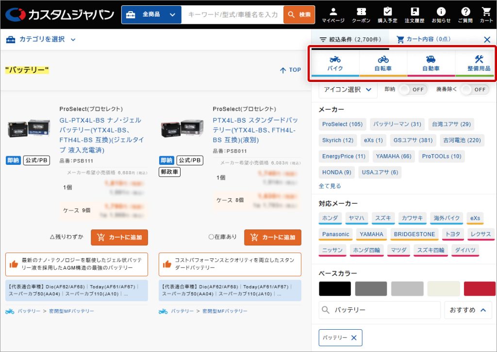The height and width of the screenshot is (352, 497).
Task: Select カワサキ compatible maker chip
Action: [x=413, y=218]
